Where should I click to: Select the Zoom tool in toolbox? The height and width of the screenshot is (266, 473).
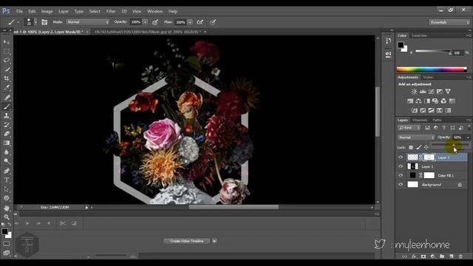point(7,216)
